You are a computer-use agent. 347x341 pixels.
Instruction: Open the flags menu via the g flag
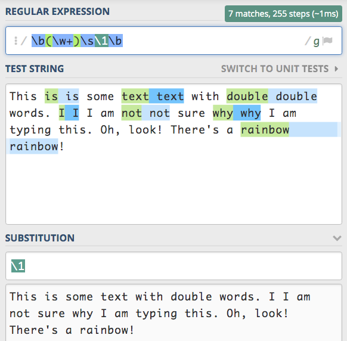click(317, 41)
